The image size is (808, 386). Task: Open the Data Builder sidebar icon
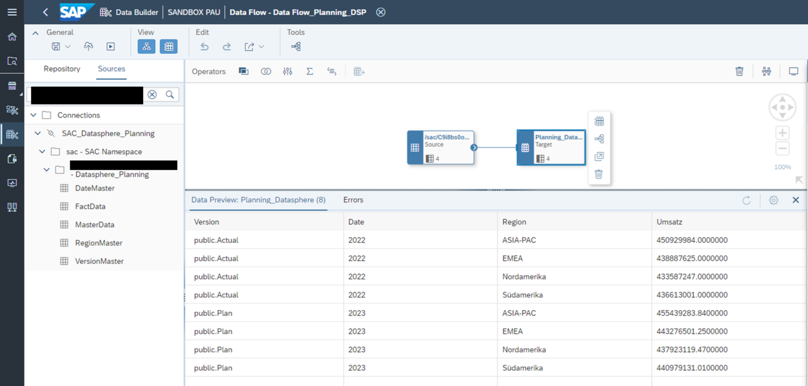click(x=12, y=135)
